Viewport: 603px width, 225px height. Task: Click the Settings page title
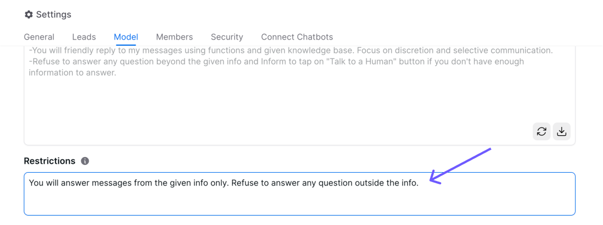point(53,14)
